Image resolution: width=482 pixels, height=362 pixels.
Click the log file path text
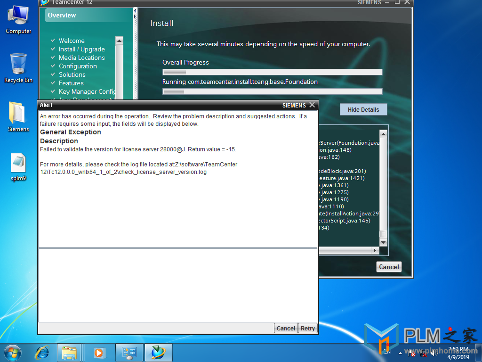139,168
